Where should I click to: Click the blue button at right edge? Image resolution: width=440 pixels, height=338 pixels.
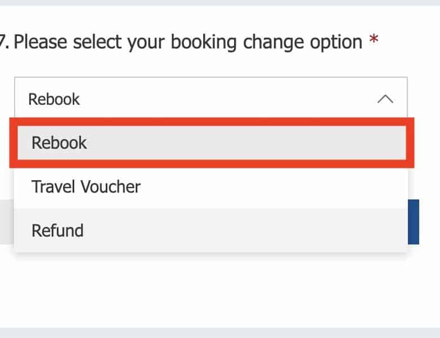414,221
